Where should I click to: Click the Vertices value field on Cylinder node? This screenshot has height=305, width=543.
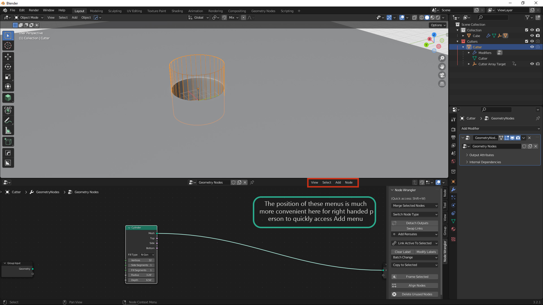click(x=141, y=260)
